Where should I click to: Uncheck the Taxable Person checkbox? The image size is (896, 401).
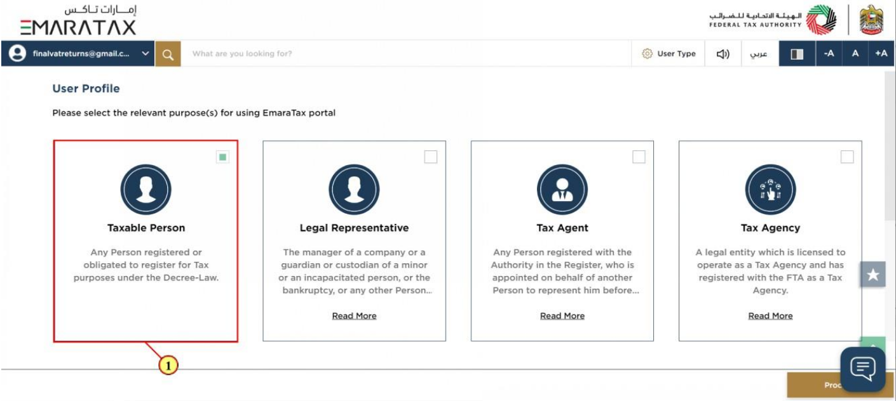[x=222, y=157]
